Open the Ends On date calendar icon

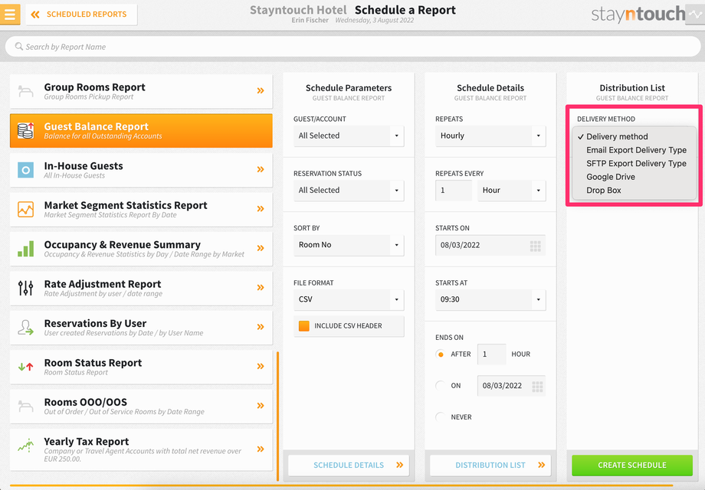tap(537, 386)
